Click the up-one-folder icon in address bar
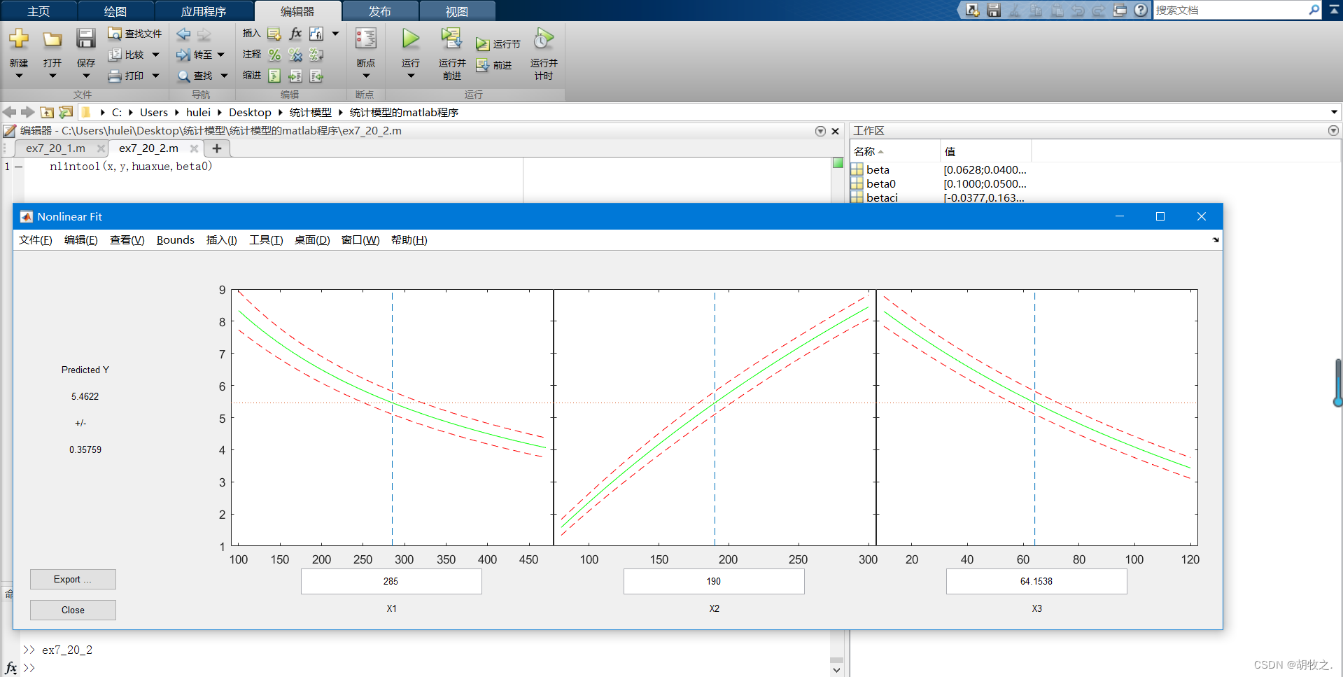The width and height of the screenshot is (1343, 677). [x=47, y=112]
